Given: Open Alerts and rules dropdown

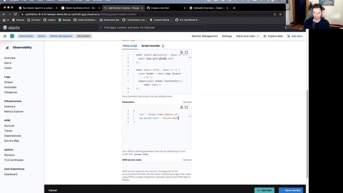Looking at the screenshot, I should click(x=248, y=36).
